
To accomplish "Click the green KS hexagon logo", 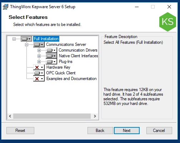I will click(x=167, y=22).
